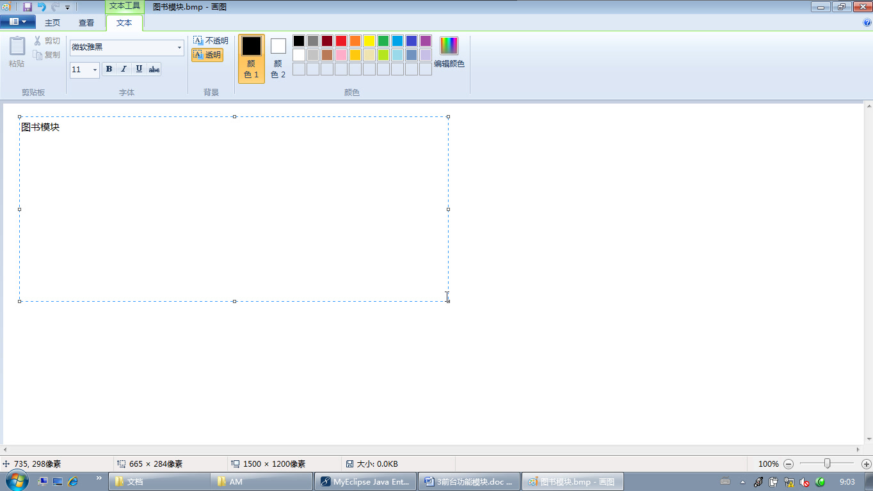Open the Windows Start button

[16, 481]
